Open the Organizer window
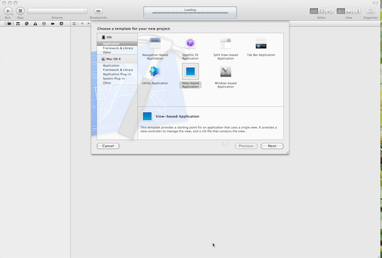This screenshot has height=258, width=382. pyautogui.click(x=371, y=11)
